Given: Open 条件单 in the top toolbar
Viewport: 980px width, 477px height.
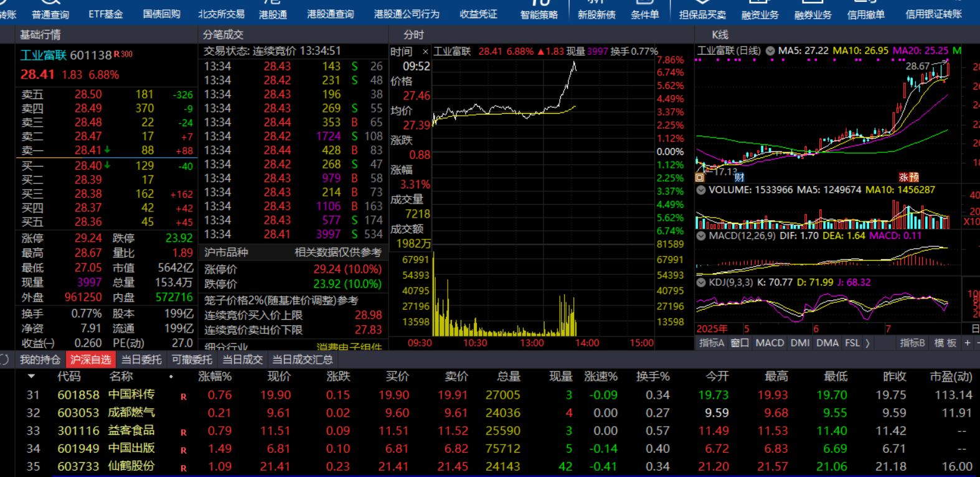Looking at the screenshot, I should click(x=645, y=14).
